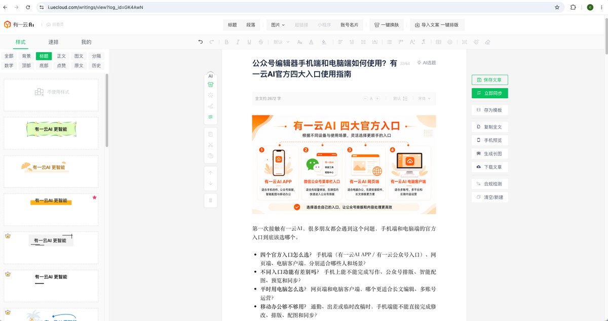608x321 pixels.
Task: Switch to the 样式 tab
Action: (x=20, y=42)
